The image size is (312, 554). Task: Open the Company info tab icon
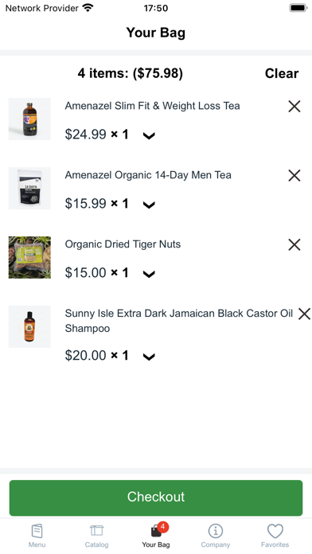(216, 531)
